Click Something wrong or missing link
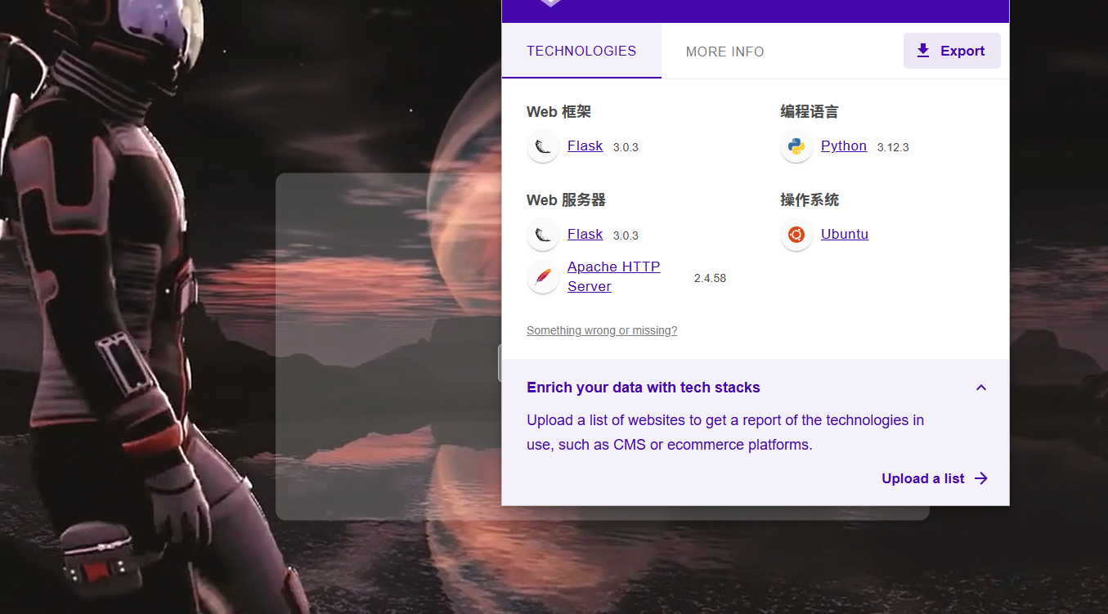Image resolution: width=1108 pixels, height=614 pixels. coord(602,330)
